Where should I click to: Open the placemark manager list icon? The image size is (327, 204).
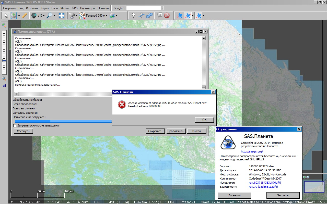point(159,16)
